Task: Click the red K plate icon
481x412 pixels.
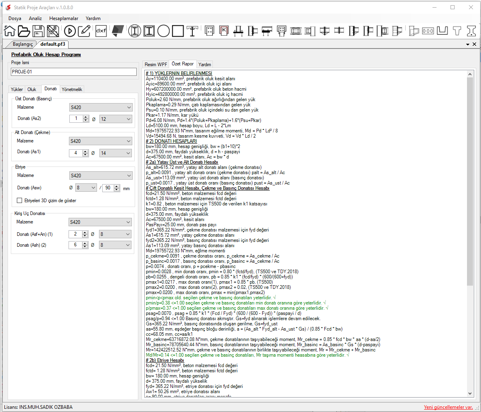Action: point(224,30)
